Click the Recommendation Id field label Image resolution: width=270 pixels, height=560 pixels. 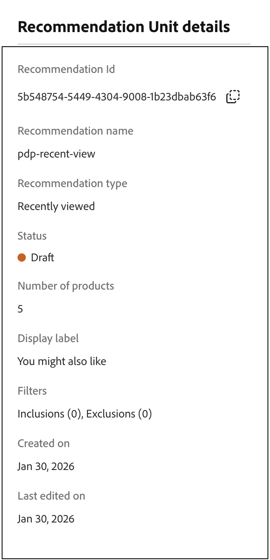[x=66, y=69]
